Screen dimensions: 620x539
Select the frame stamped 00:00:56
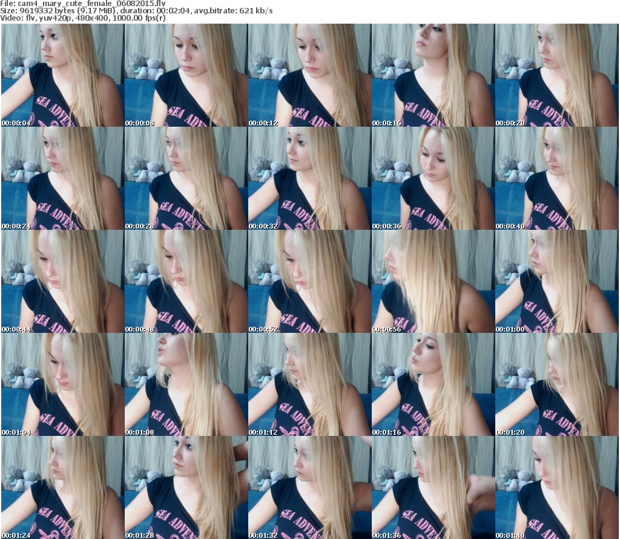433,281
